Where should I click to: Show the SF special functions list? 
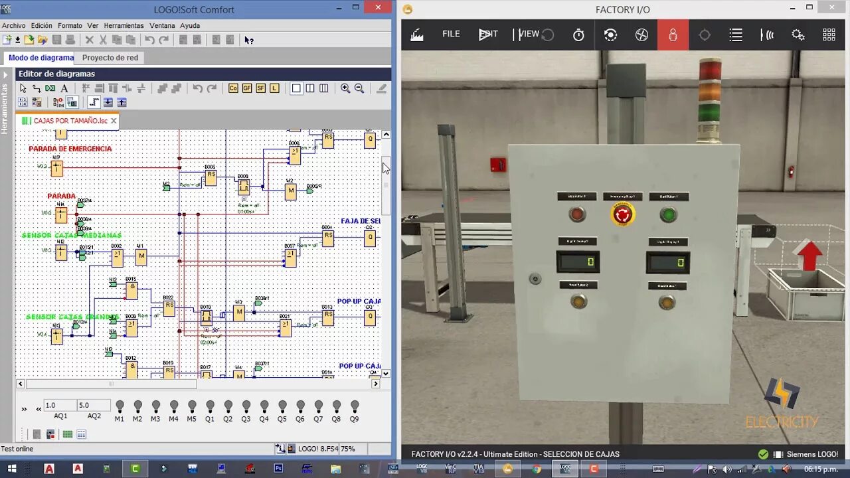(x=260, y=88)
